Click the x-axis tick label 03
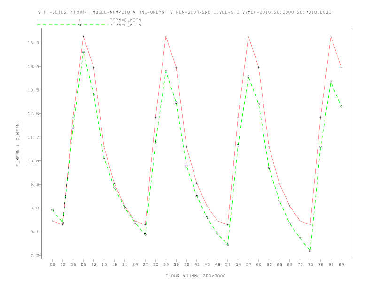372x288 pixels. click(62, 264)
